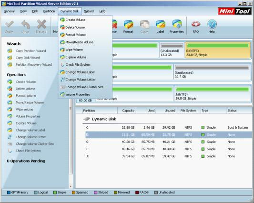254x203 pixels.
Task: Select the G: partition row
Action: click(169, 142)
